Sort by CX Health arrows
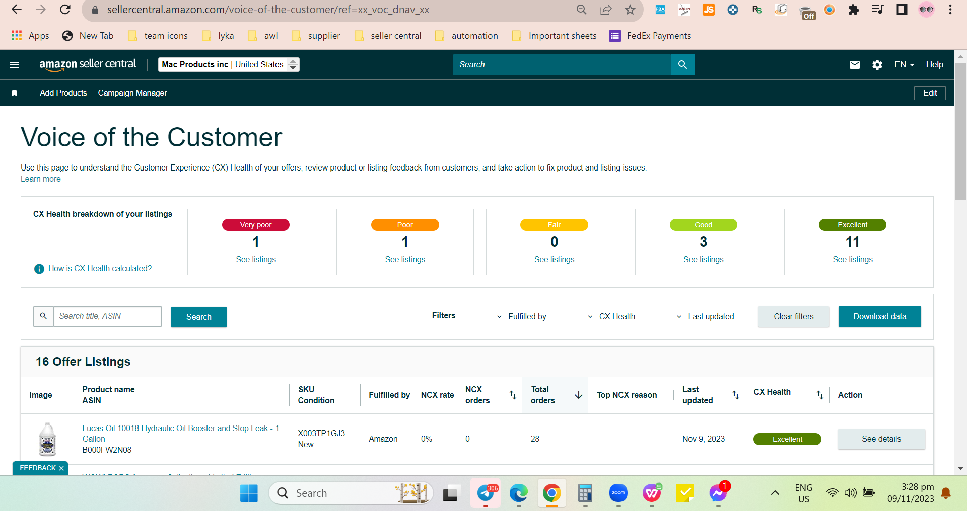 coord(820,395)
